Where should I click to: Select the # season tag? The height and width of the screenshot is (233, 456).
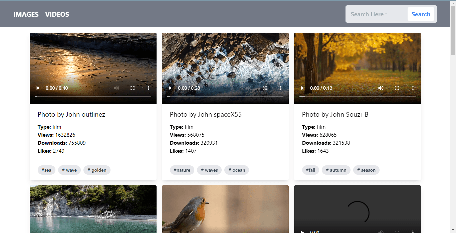(366, 170)
